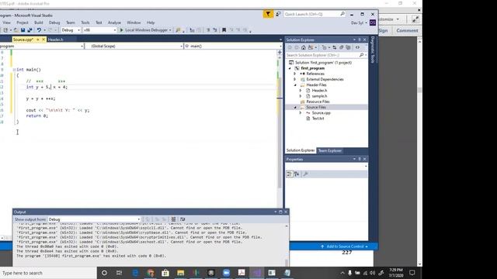Collapse the first_program project node
This screenshot has height=279, width=497.
(x=290, y=68)
